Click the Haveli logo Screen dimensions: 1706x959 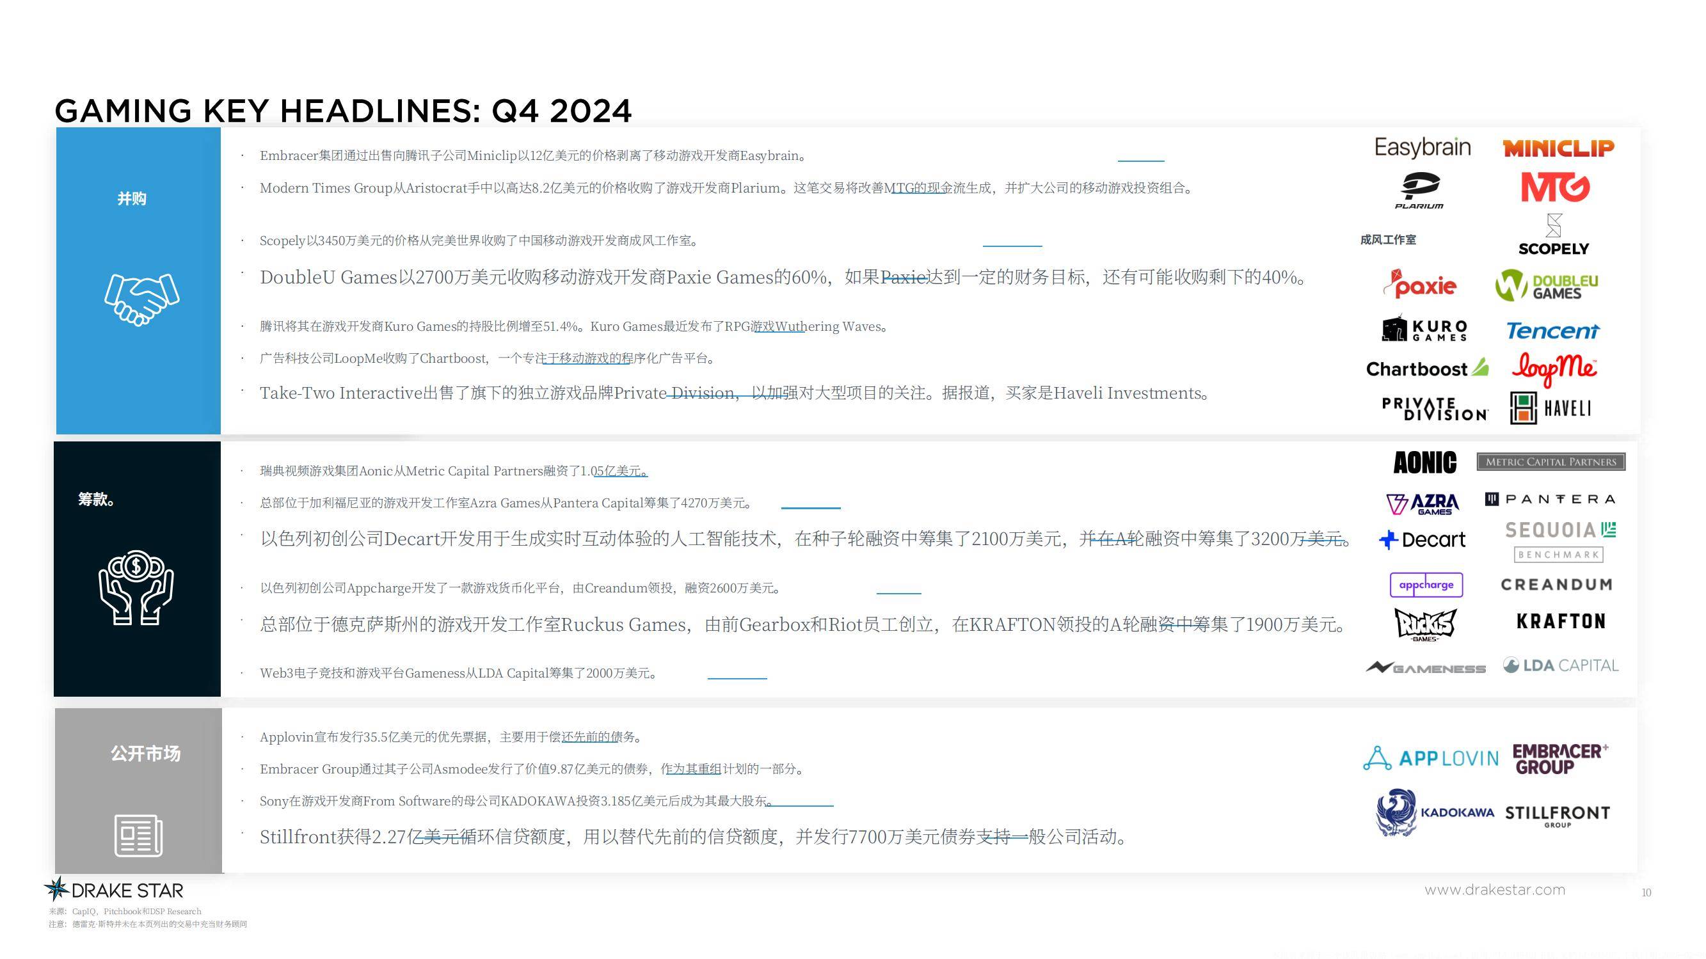pos(1550,408)
